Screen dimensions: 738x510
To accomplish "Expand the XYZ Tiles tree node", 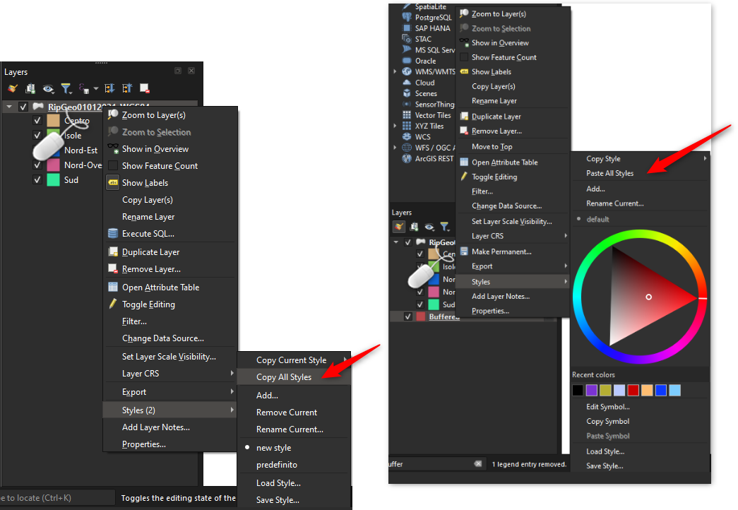I will click(x=395, y=126).
